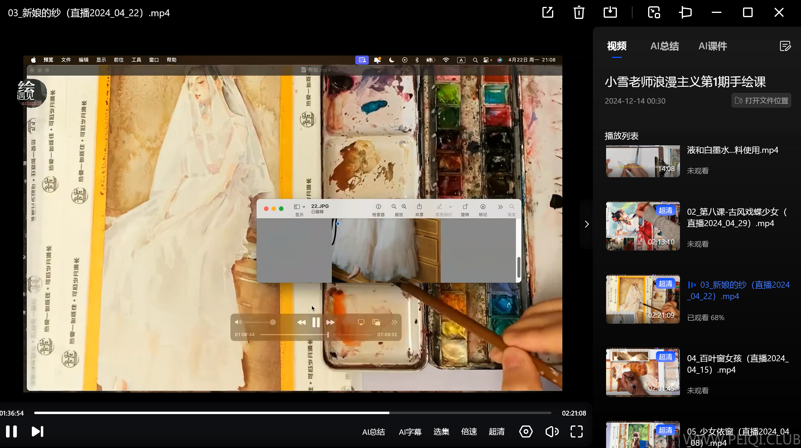
Task: Pause the video playback
Action: coord(11,431)
